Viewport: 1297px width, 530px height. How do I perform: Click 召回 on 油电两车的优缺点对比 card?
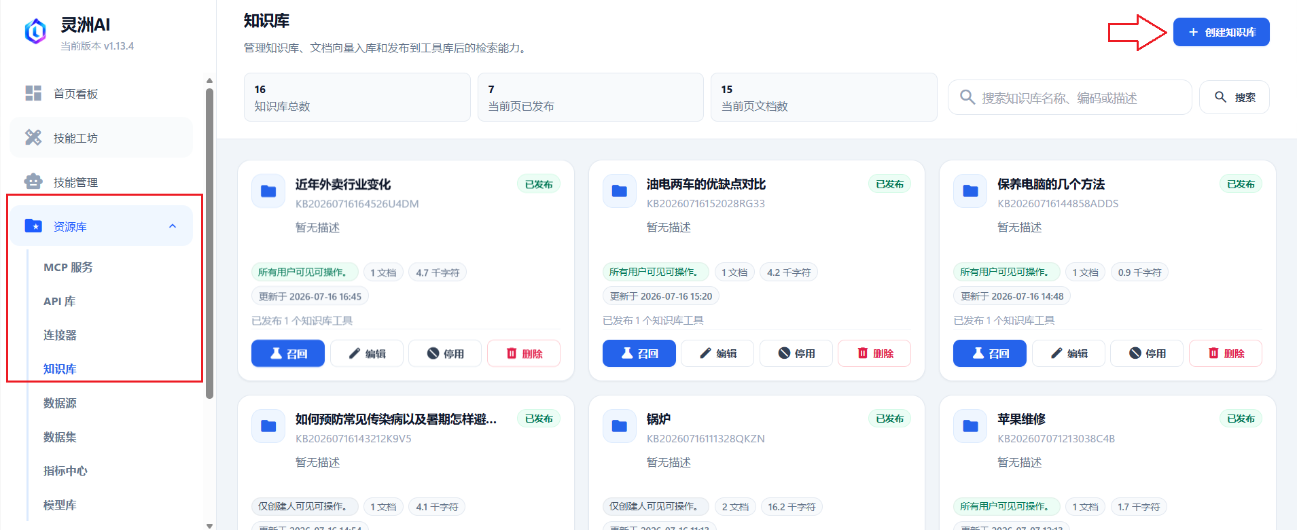[639, 353]
